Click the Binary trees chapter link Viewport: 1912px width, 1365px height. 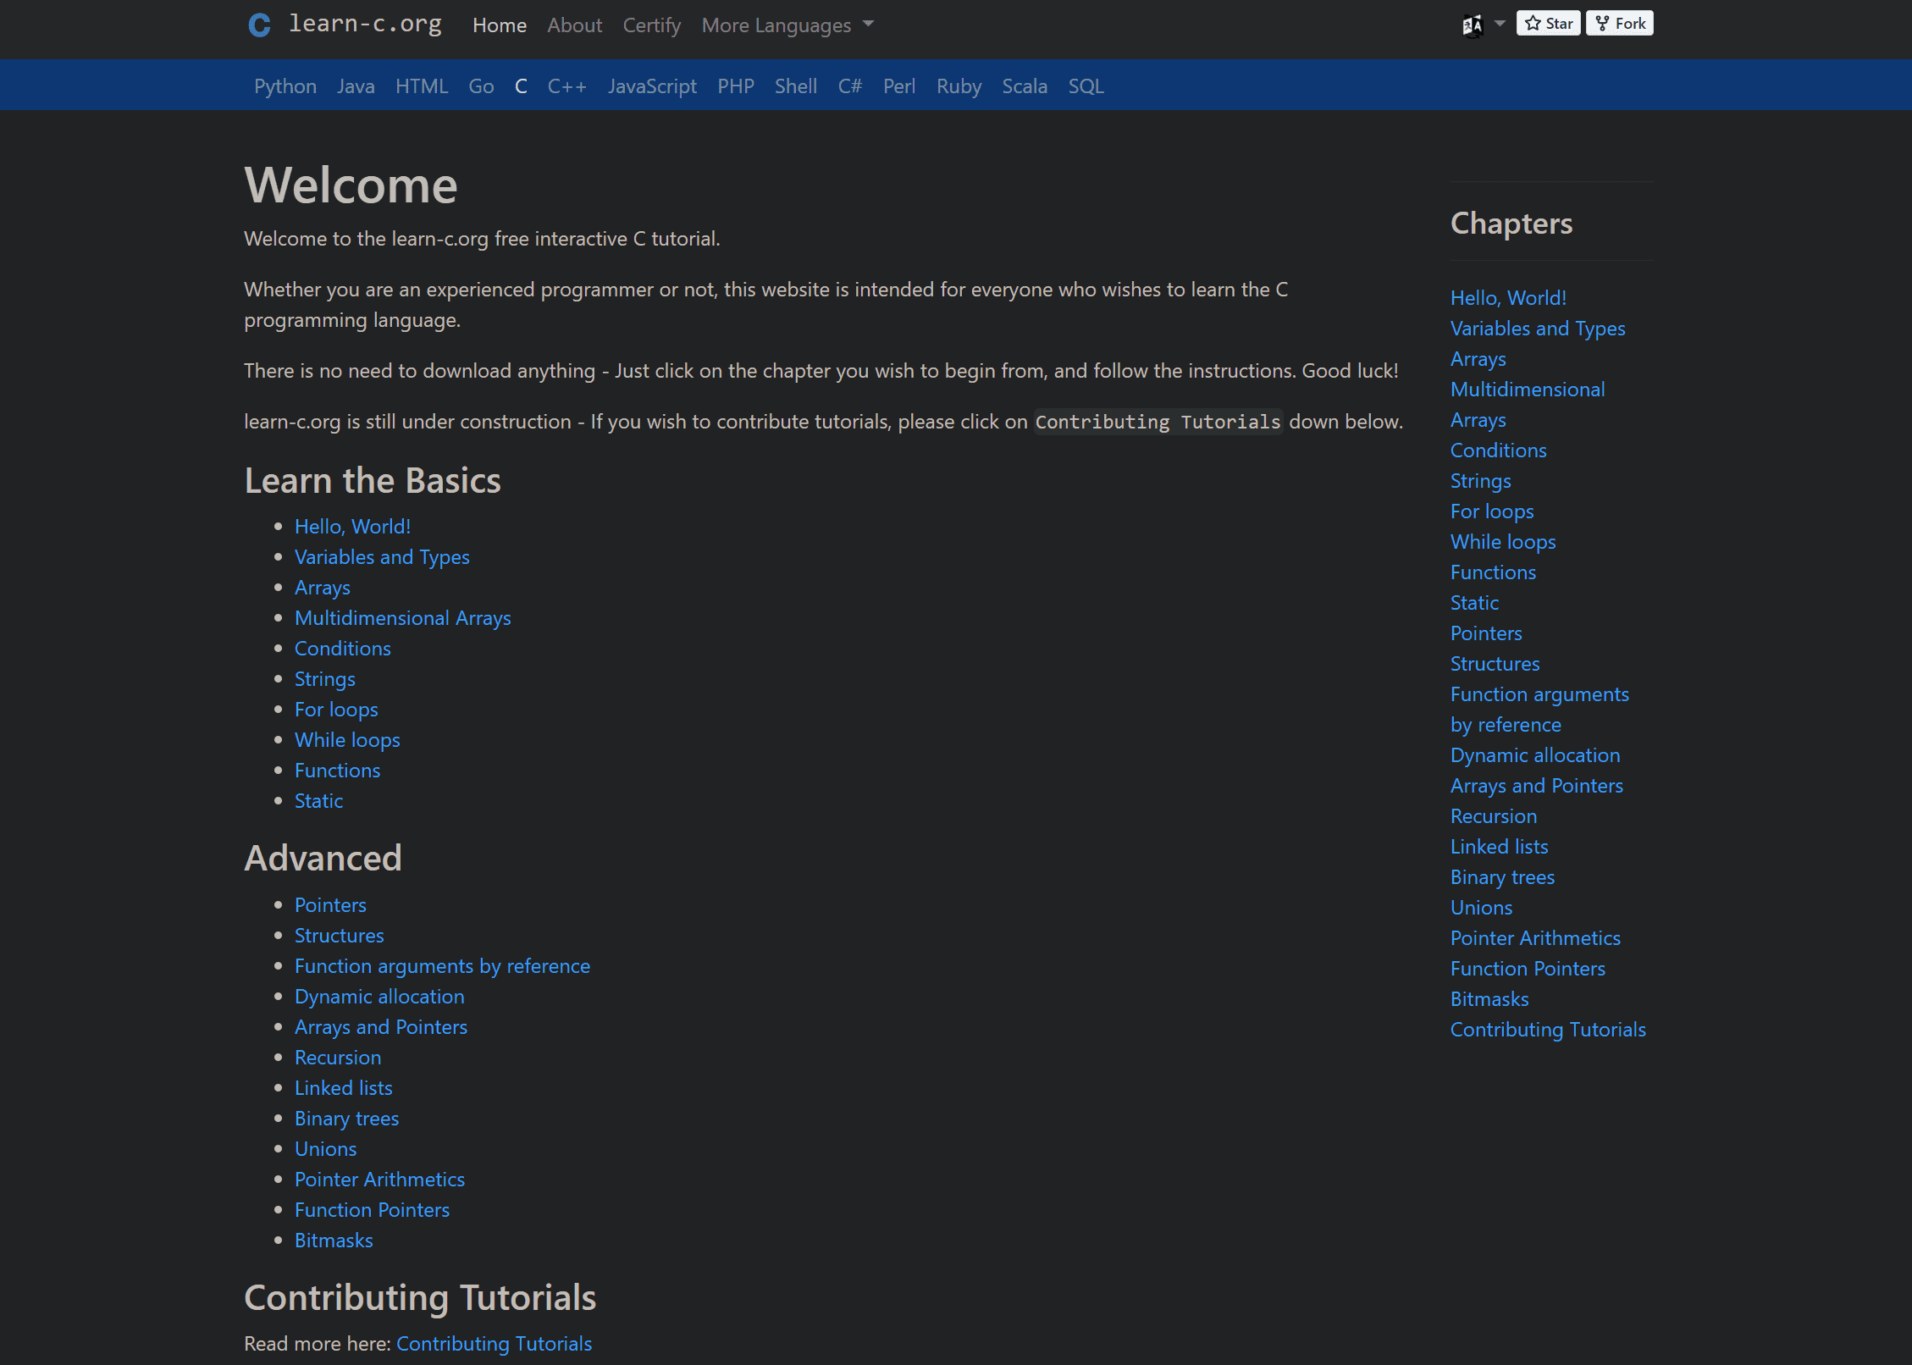tap(1501, 876)
